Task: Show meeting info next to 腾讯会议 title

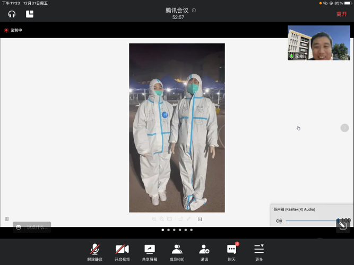Action: tap(194, 10)
